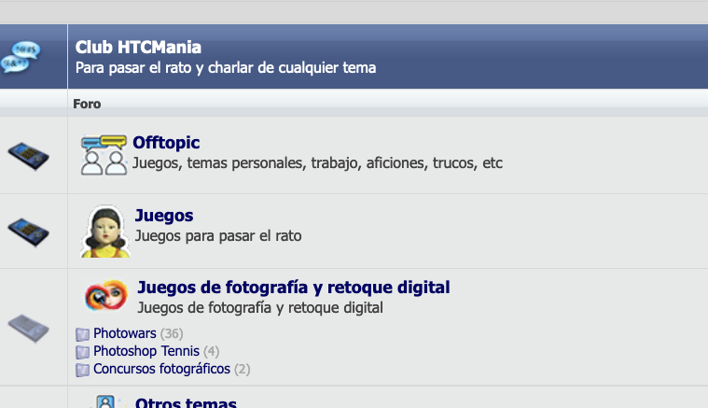This screenshot has height=408, width=708.
Task: Click the Foro column header
Action: (87, 104)
